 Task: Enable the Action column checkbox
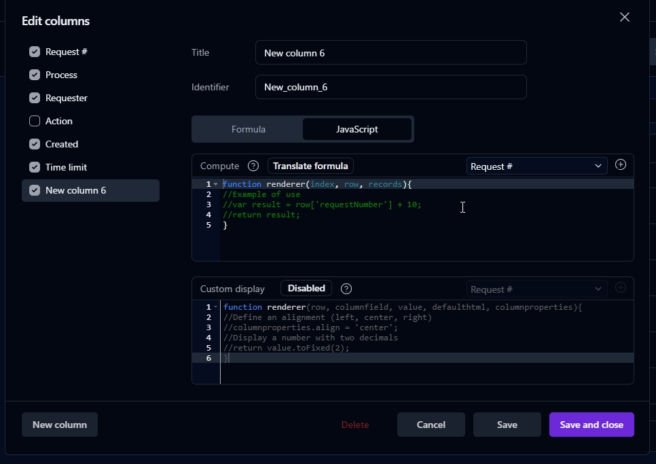35,121
